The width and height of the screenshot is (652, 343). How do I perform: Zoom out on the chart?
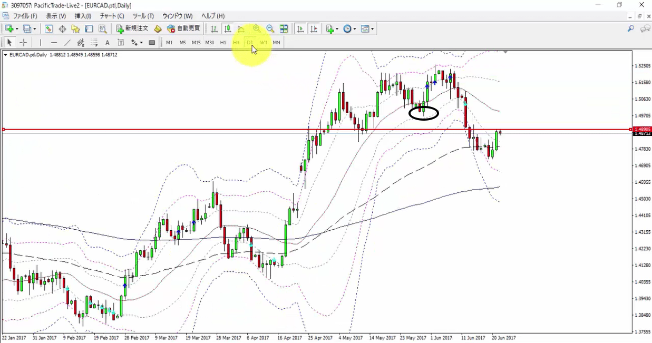[x=270, y=29]
